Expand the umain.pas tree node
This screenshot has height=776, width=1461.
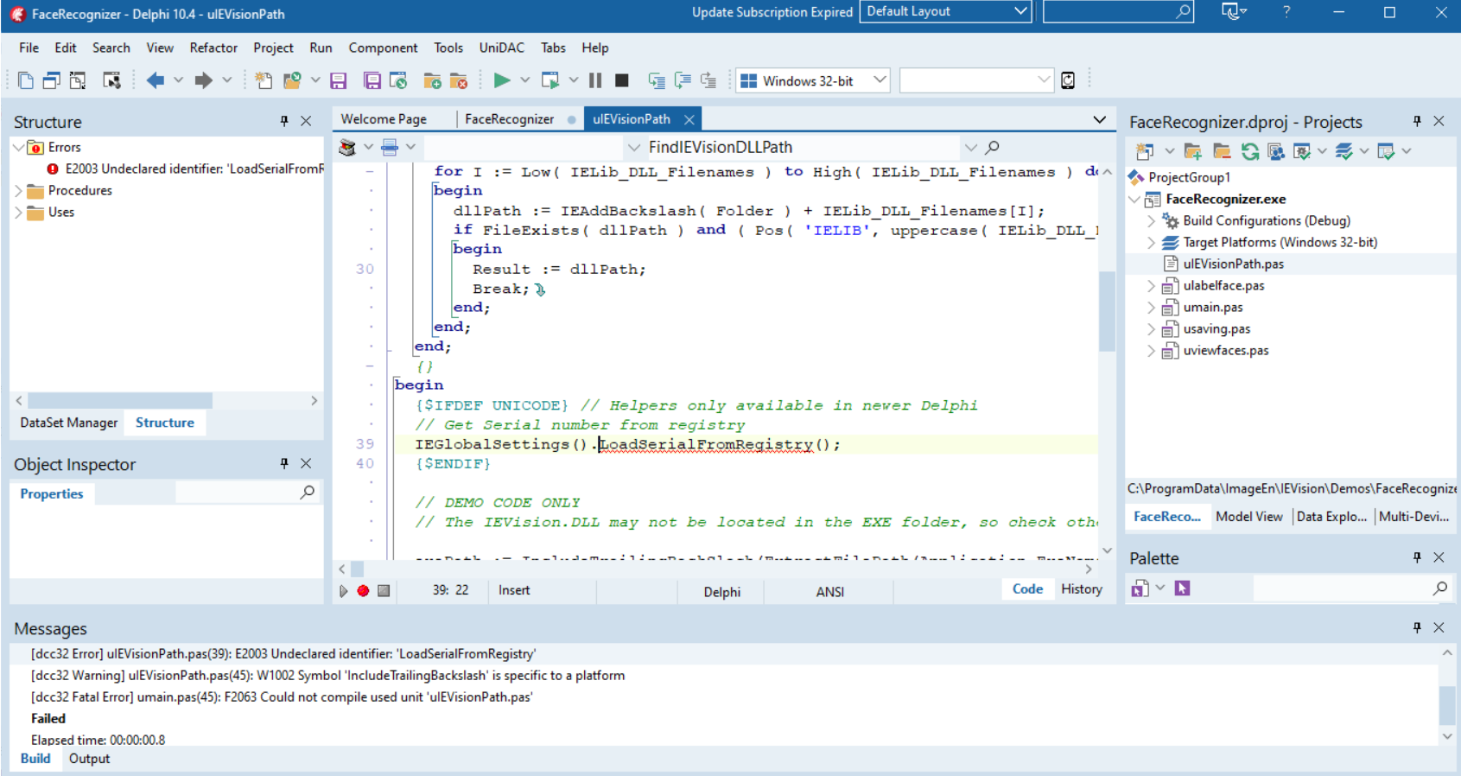click(x=1151, y=308)
